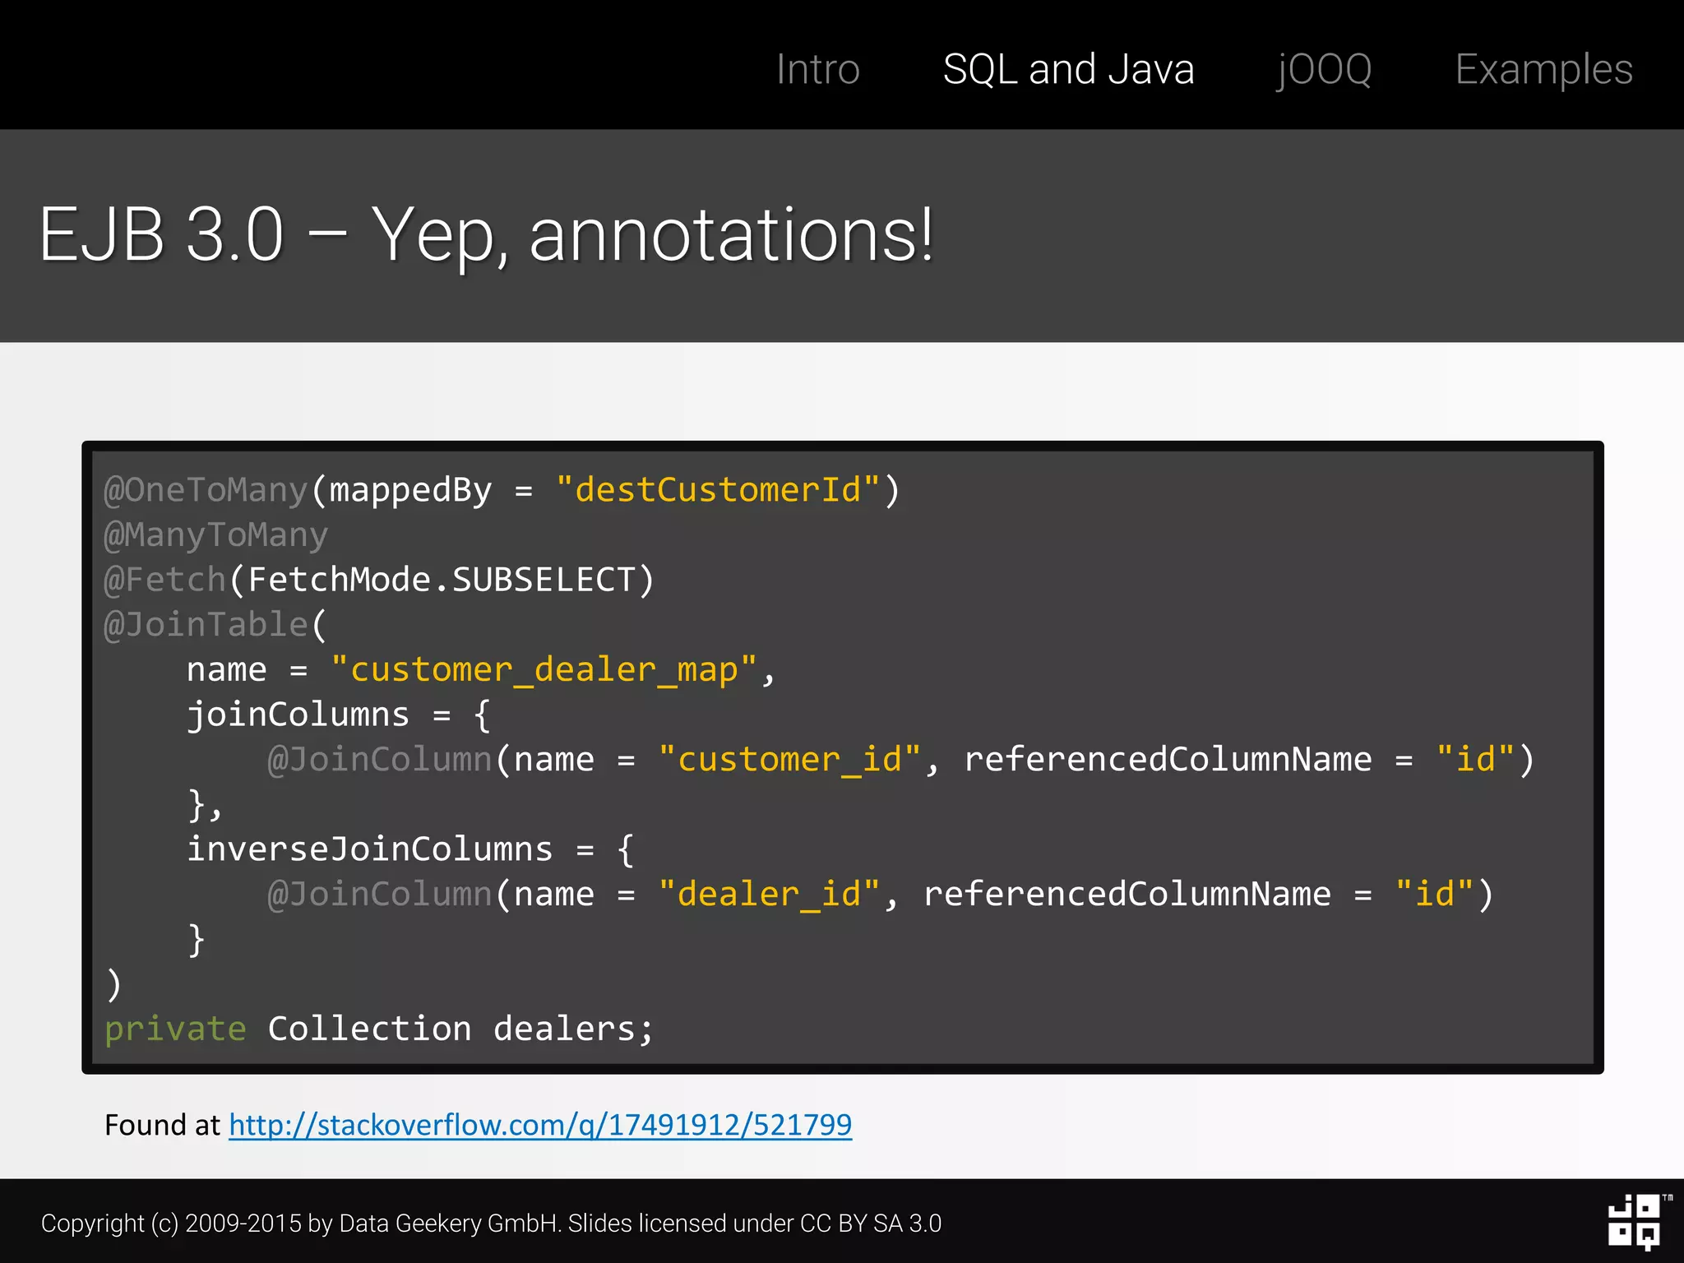
Task: Click the "customer_dealer_map" string
Action: click(x=543, y=669)
